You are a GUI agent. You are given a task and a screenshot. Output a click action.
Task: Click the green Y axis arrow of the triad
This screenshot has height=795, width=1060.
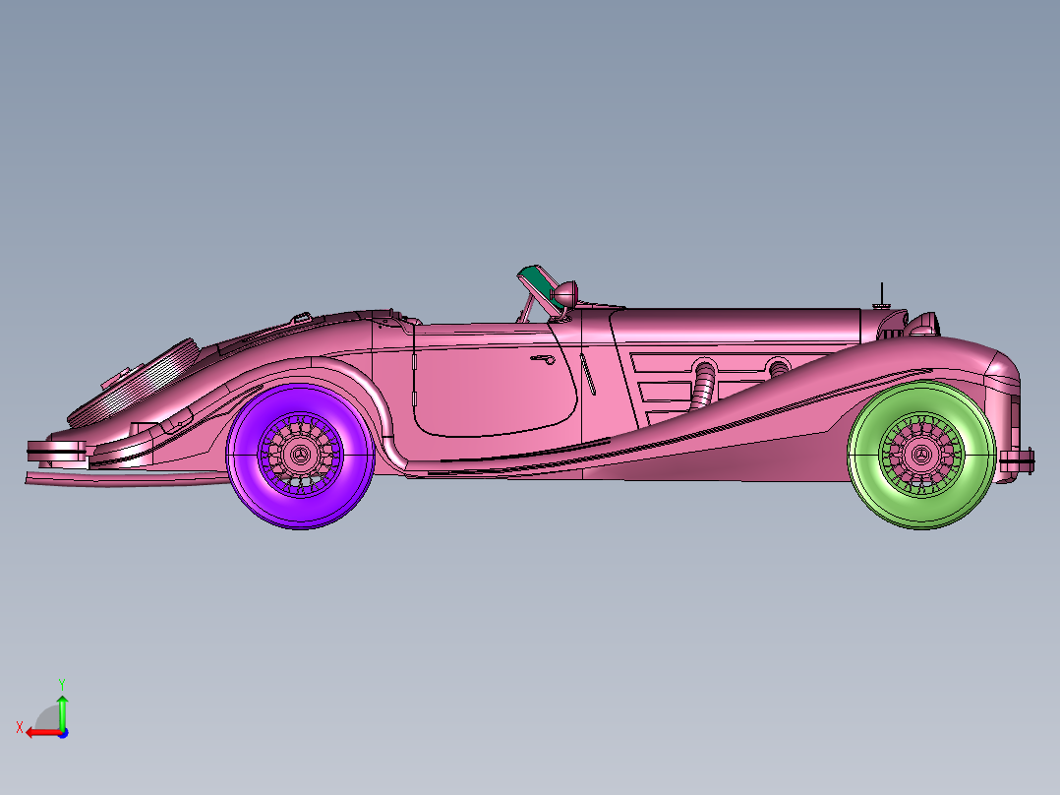(x=62, y=711)
